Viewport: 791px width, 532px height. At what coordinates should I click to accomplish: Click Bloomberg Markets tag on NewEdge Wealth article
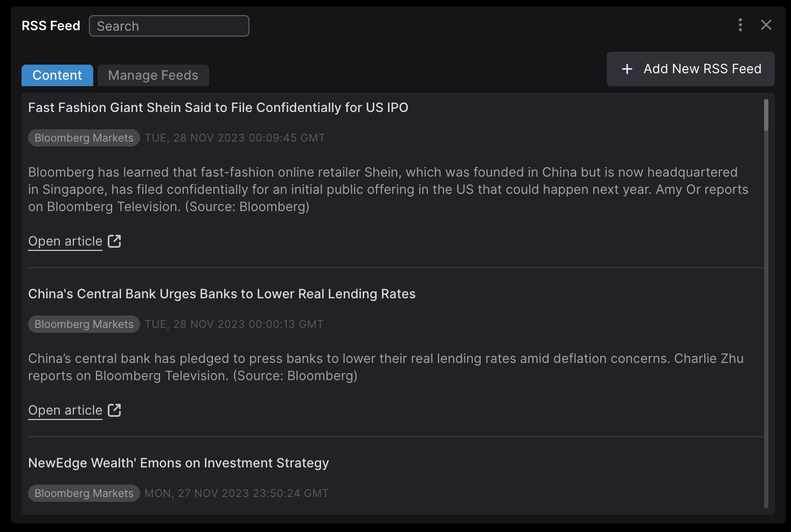coord(84,493)
